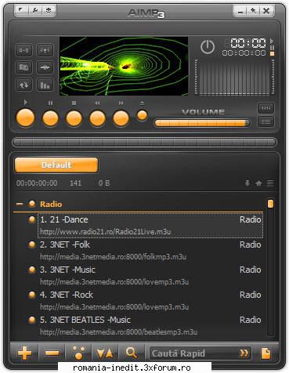This screenshot has height=373, width=289.
Task: Click the Radio21Live.m3u URL line
Action: 106,232
